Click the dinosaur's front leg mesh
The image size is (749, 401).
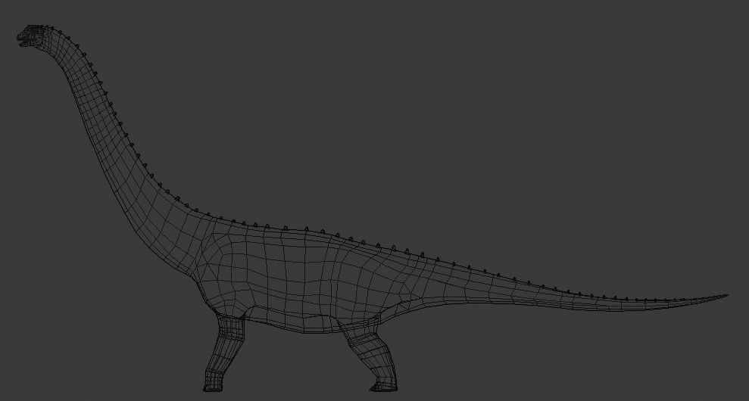click(x=224, y=353)
